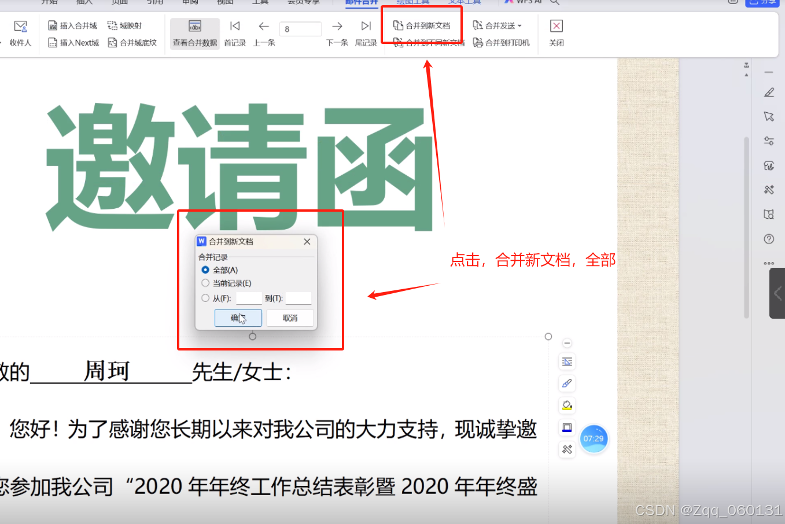Jump to 首记录 first record

click(235, 34)
